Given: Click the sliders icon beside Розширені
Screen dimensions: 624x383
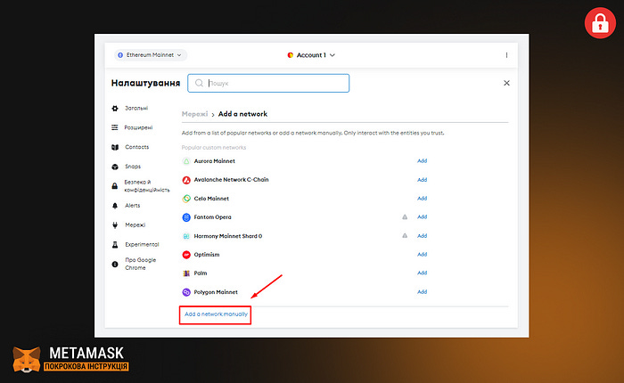Looking at the screenshot, I should [115, 127].
